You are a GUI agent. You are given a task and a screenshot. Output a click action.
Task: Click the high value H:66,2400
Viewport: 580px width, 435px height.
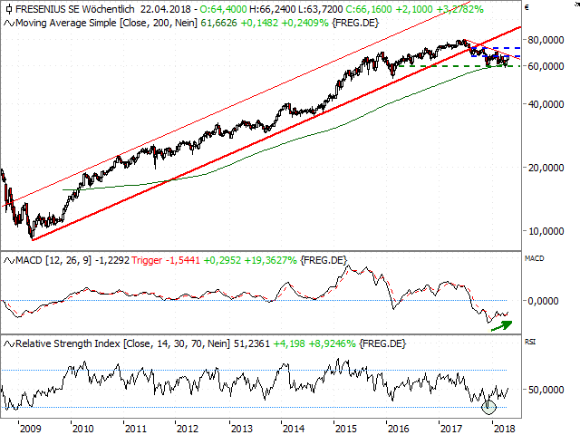click(x=274, y=9)
